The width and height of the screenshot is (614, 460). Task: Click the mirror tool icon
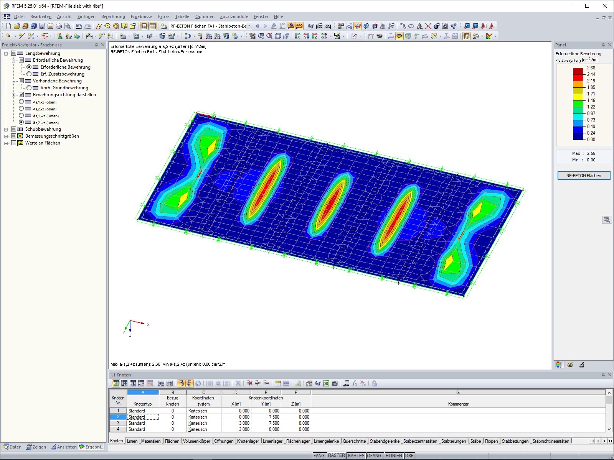(420, 26)
